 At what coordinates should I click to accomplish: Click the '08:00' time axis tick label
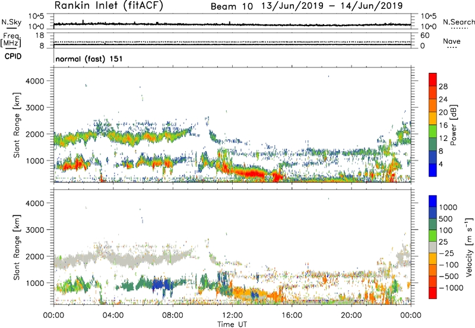tap(173, 316)
